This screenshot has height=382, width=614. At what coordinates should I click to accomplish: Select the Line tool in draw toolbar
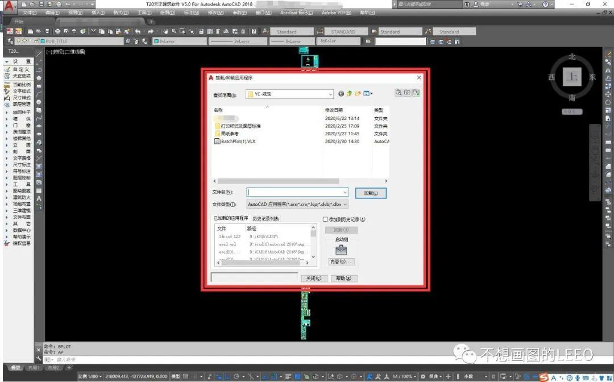point(39,53)
